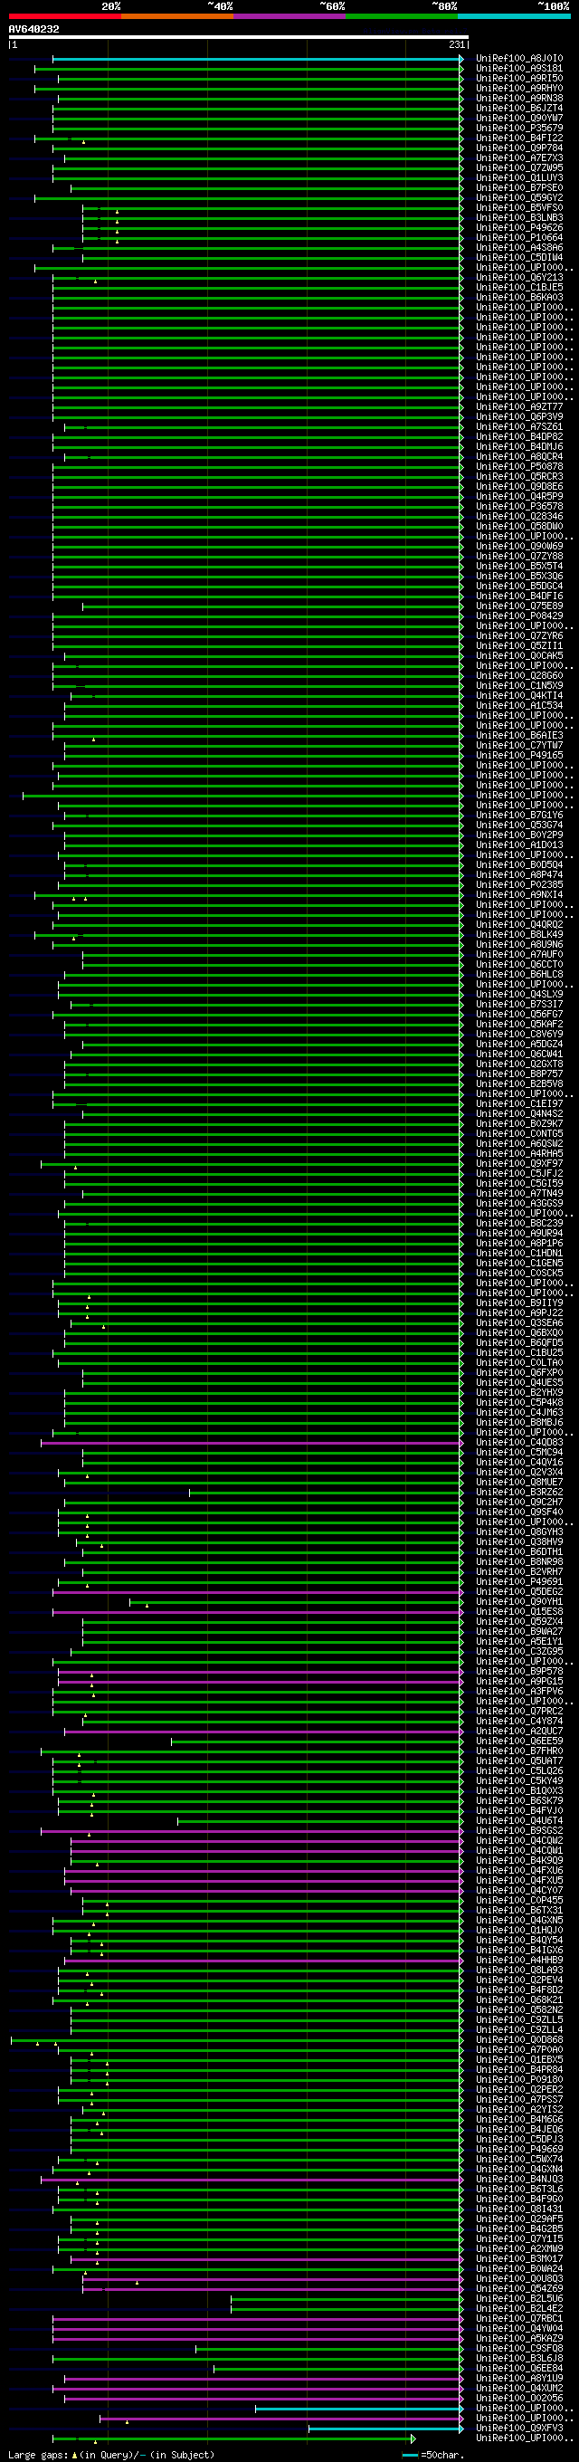579x2462 pixels.
Task: Click the purple alignment bar of UniRef100_C4QD83
Action: point(252,1442)
